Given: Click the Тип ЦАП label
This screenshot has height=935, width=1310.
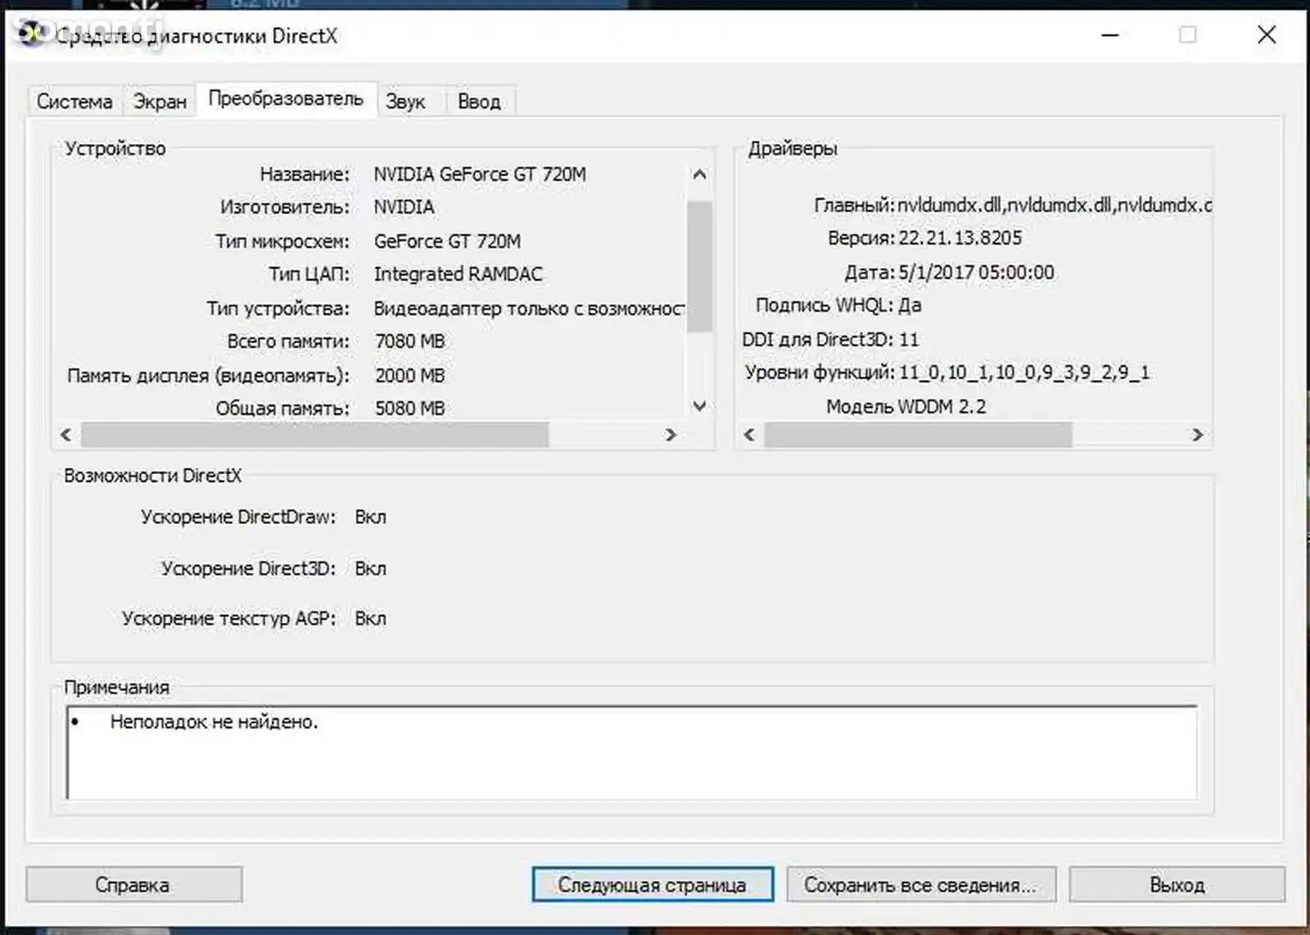Looking at the screenshot, I should pyautogui.click(x=309, y=274).
